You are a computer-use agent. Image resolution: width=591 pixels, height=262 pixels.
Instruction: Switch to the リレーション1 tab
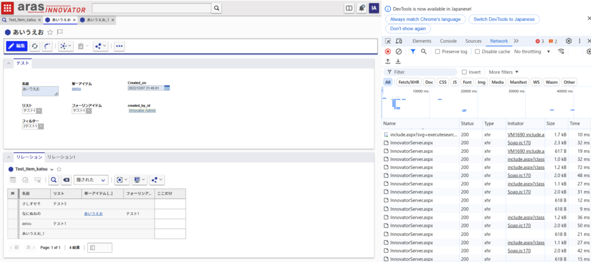[61, 157]
